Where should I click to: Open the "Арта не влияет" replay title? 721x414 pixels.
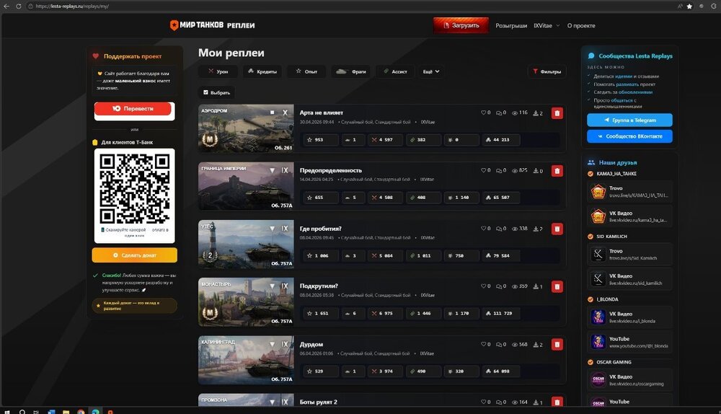pos(322,113)
